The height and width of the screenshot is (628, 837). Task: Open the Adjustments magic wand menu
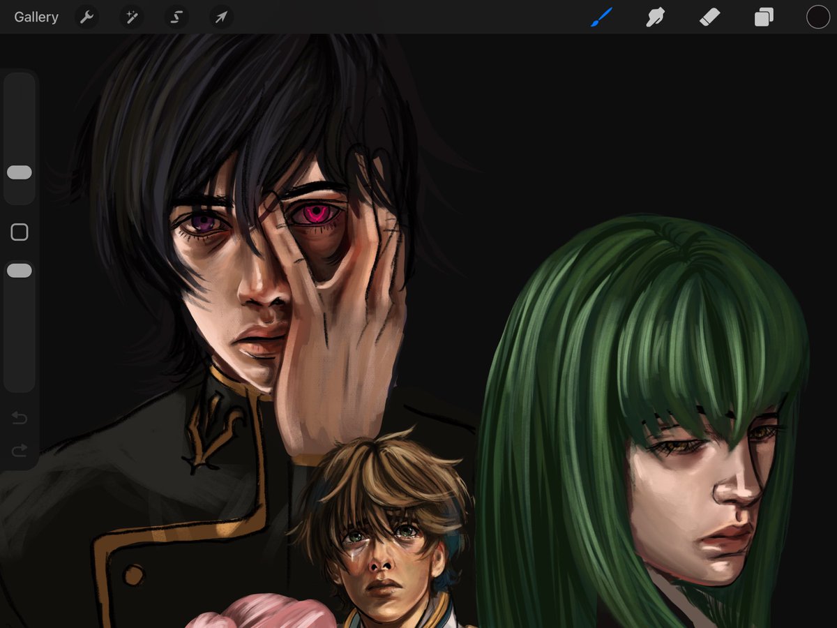click(x=131, y=17)
